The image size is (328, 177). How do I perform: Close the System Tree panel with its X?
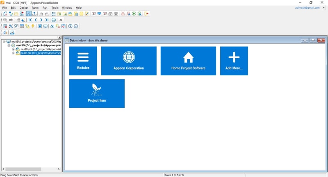point(60,37)
